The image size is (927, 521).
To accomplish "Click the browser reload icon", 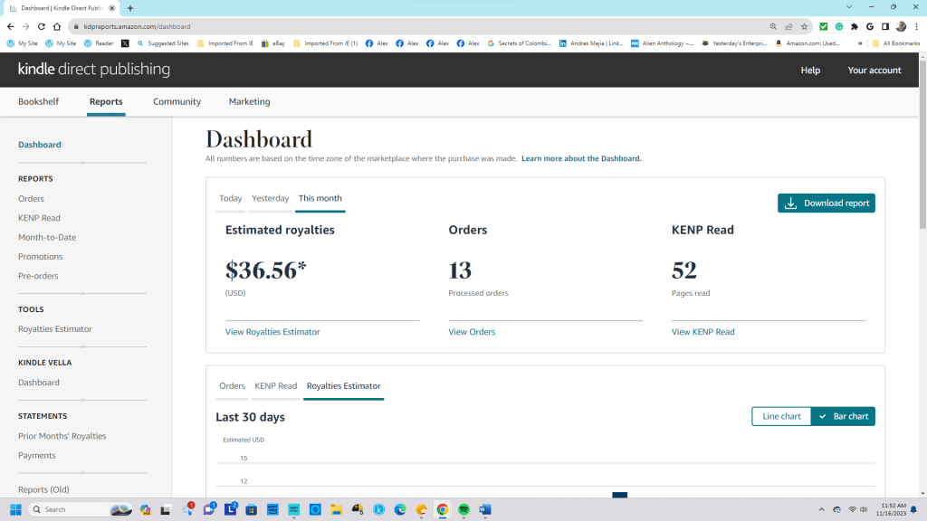I will [41, 27].
